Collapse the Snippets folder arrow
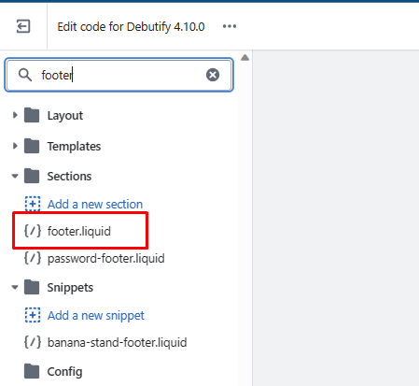Viewport: 419px width, 386px height. tap(15, 287)
